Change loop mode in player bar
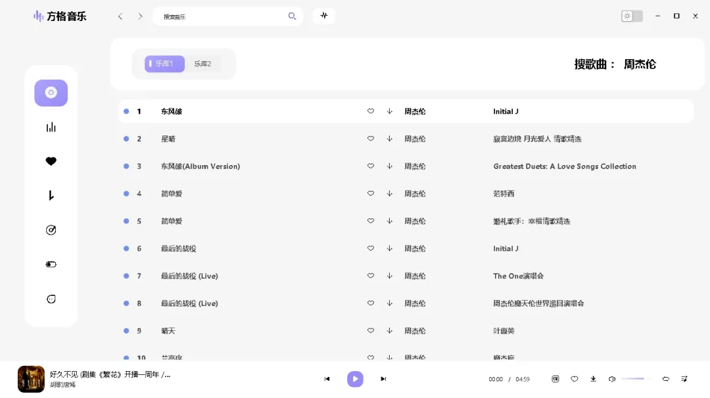The height and width of the screenshot is (398, 710). 665,379
